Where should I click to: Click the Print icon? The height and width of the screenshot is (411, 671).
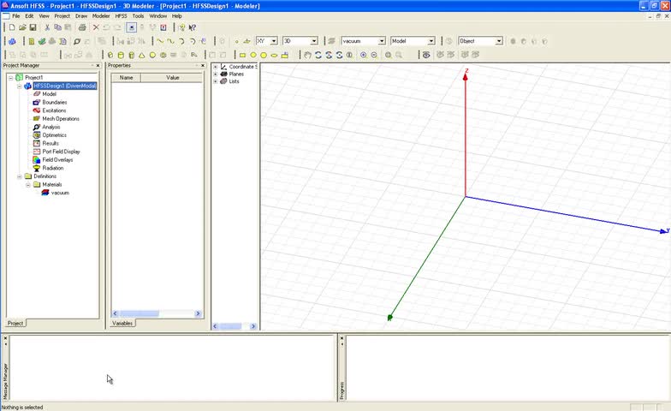[x=82, y=27]
